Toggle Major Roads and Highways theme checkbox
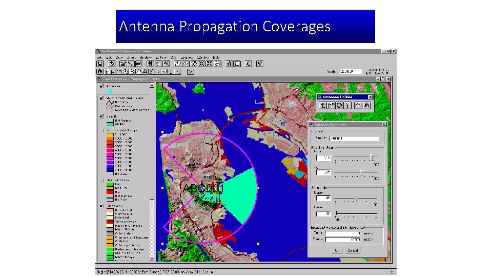The width and height of the screenshot is (492, 277). coord(101,98)
